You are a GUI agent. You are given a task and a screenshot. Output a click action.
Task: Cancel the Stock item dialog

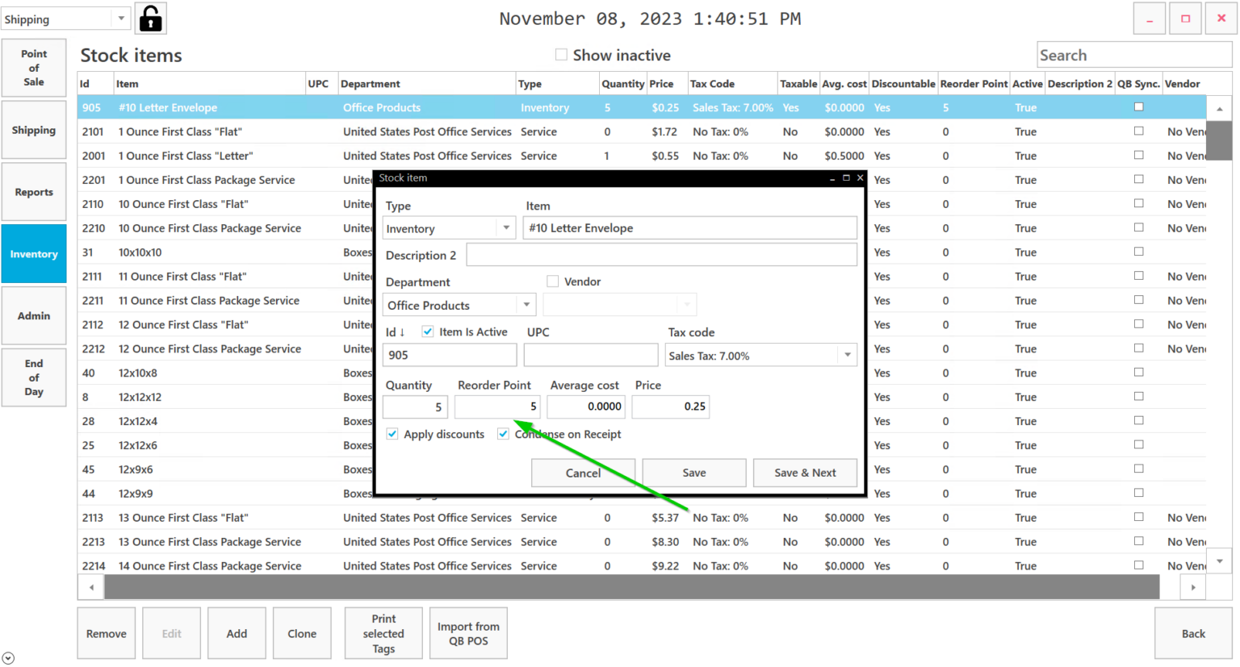click(583, 473)
